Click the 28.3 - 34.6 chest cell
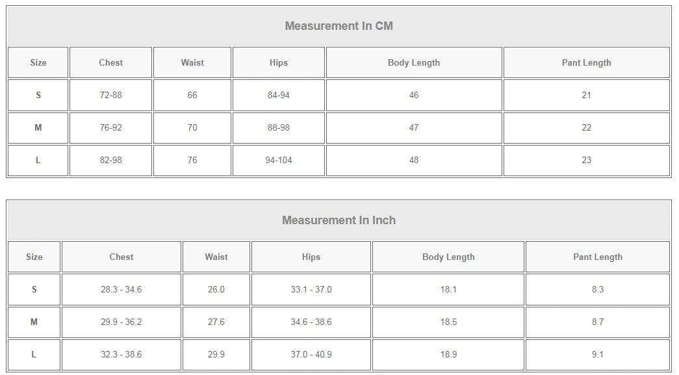Viewport: 679px width, 375px height. pyautogui.click(x=122, y=290)
